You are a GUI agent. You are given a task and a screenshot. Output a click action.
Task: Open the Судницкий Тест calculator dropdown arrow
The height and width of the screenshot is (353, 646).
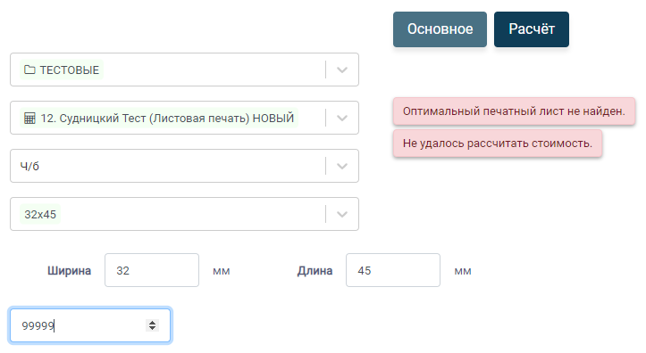[x=342, y=118]
